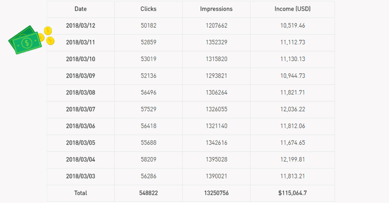Click the 2018/03/12 date cell
Image resolution: width=389 pixels, height=203 pixels.
pyautogui.click(x=81, y=26)
